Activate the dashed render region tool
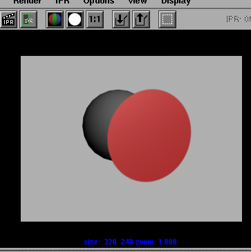 pyautogui.click(x=167, y=19)
